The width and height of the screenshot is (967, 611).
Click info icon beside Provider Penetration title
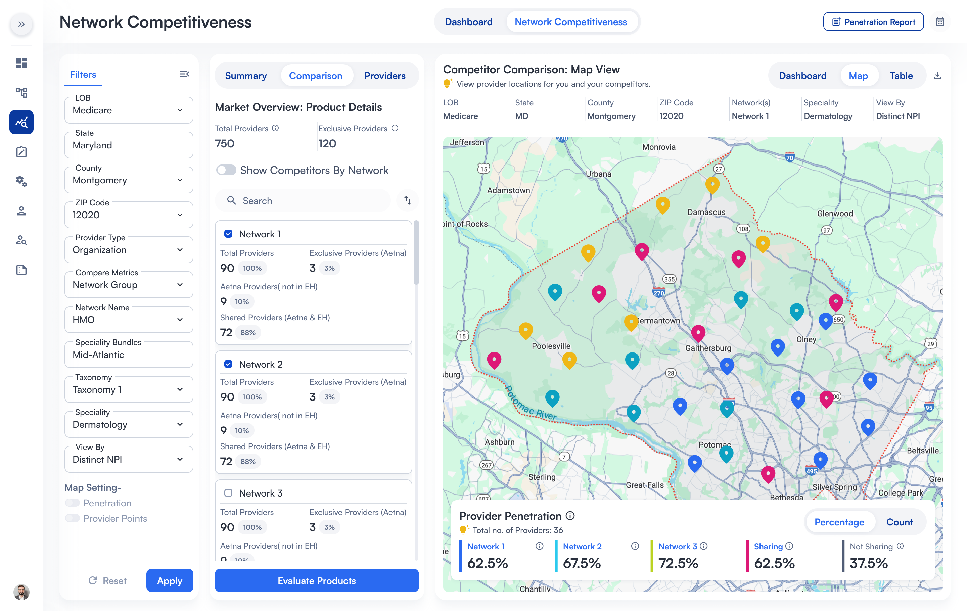[570, 515]
